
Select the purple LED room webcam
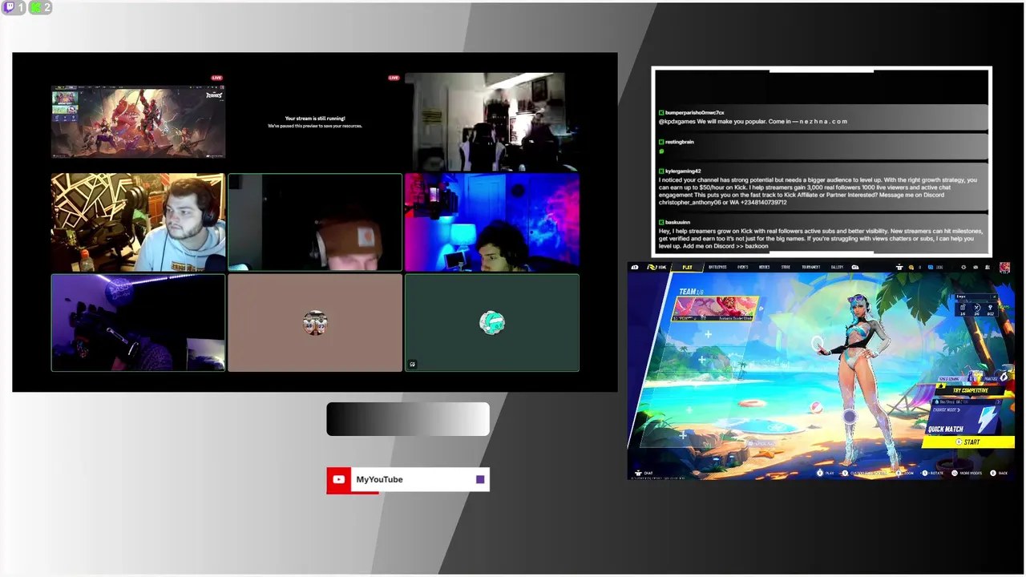(138, 323)
